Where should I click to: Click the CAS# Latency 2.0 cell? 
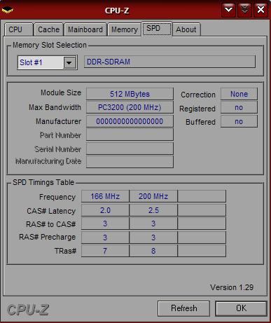[x=105, y=210]
